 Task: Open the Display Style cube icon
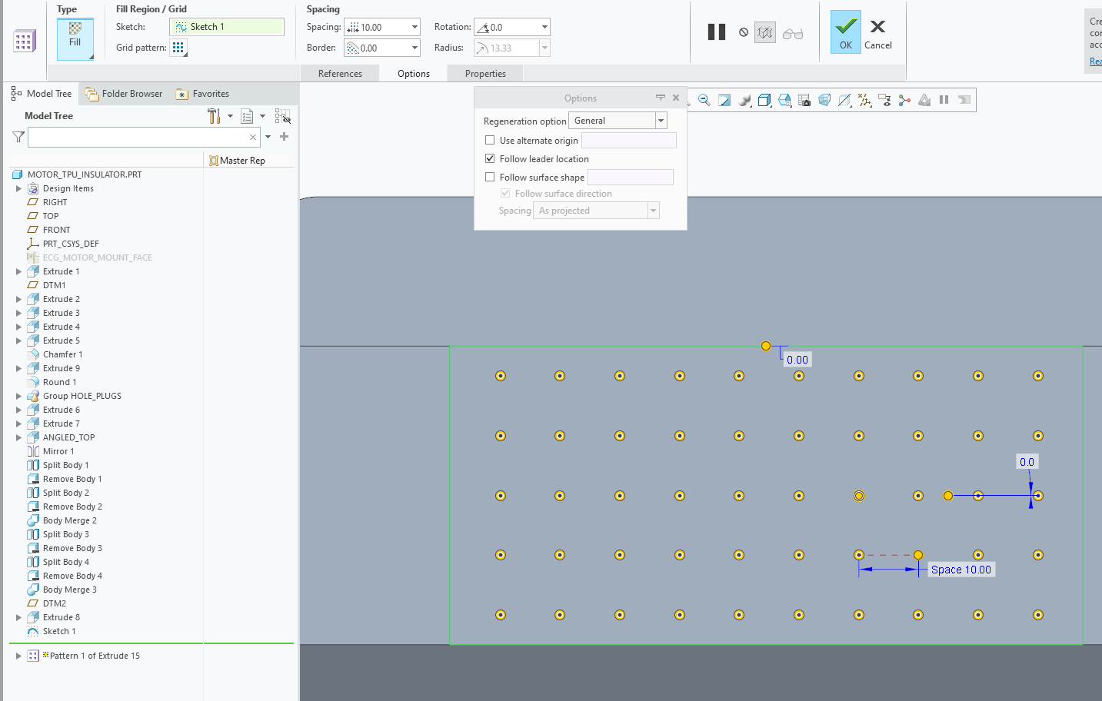coord(764,99)
